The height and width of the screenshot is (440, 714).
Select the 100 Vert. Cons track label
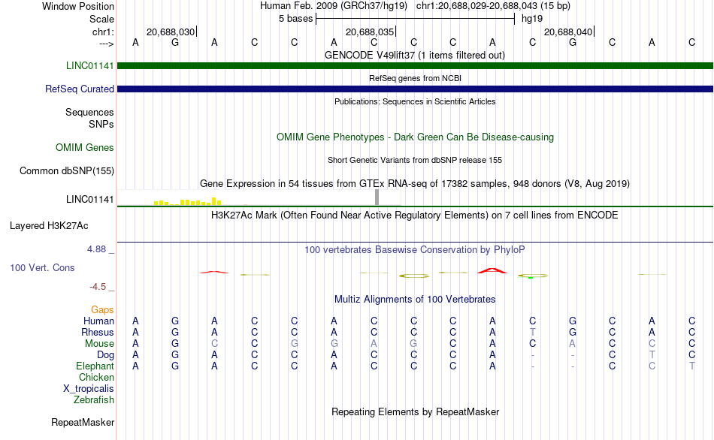click(42, 267)
